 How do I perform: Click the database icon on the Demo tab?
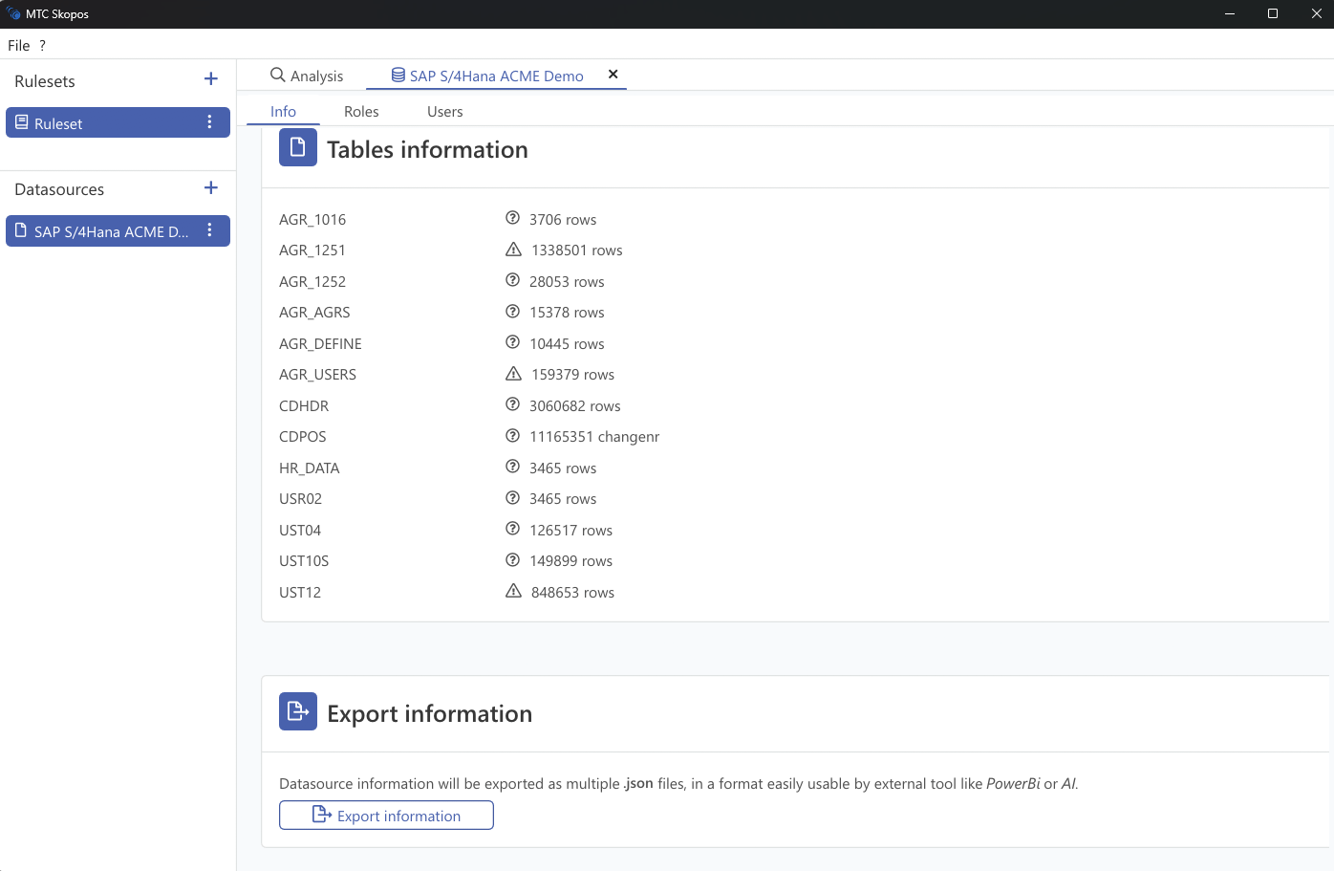point(397,75)
